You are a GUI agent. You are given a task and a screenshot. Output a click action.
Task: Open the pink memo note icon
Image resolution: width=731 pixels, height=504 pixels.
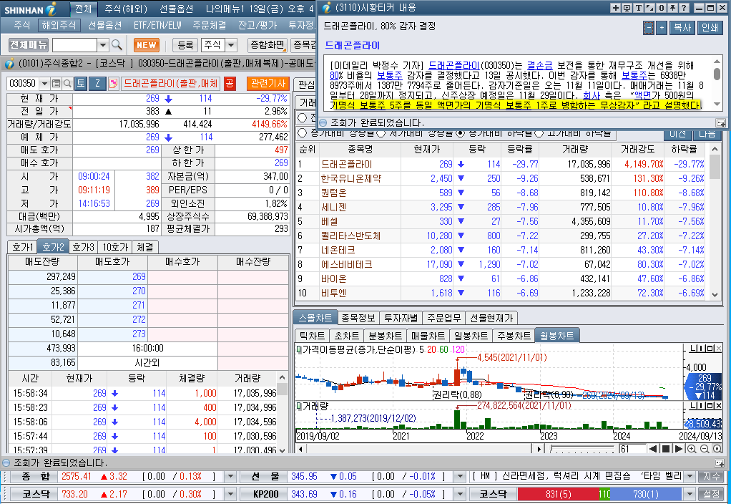pos(113,84)
